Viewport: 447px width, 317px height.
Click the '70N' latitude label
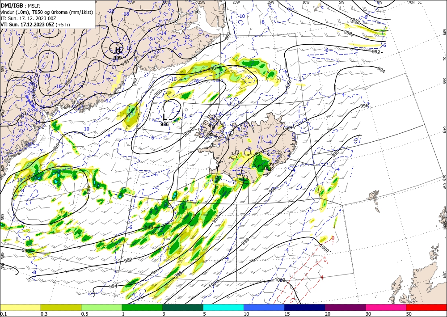[x=411, y=2]
